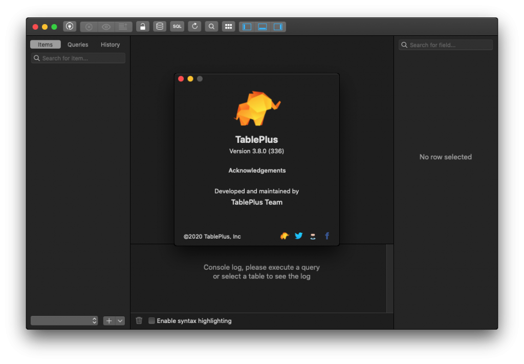Click the grid view toolbar icon
The height and width of the screenshot is (364, 524).
pos(229,27)
